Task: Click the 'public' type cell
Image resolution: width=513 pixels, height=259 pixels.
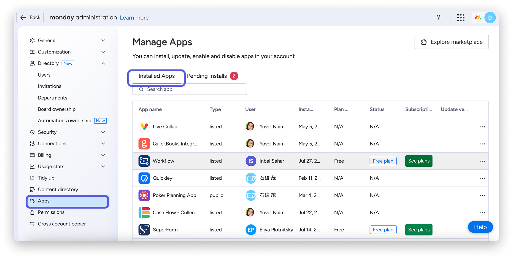Action: point(216,195)
